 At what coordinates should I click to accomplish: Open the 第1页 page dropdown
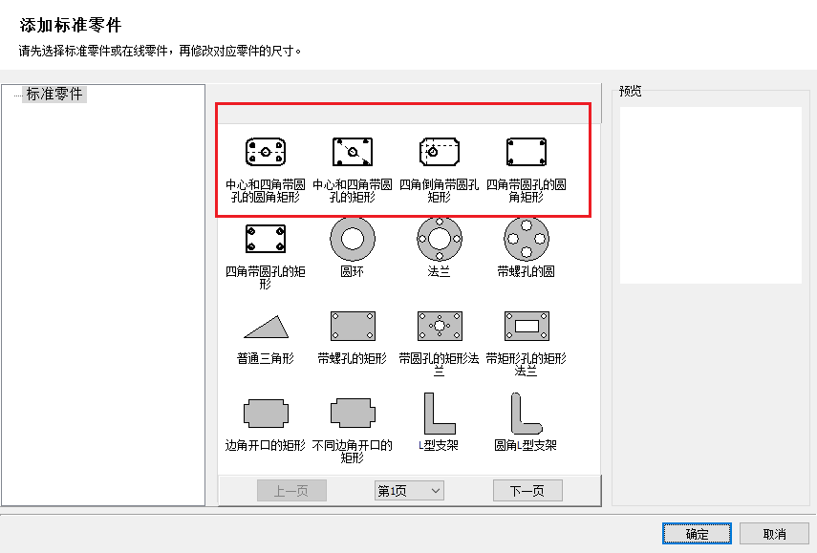click(x=409, y=491)
